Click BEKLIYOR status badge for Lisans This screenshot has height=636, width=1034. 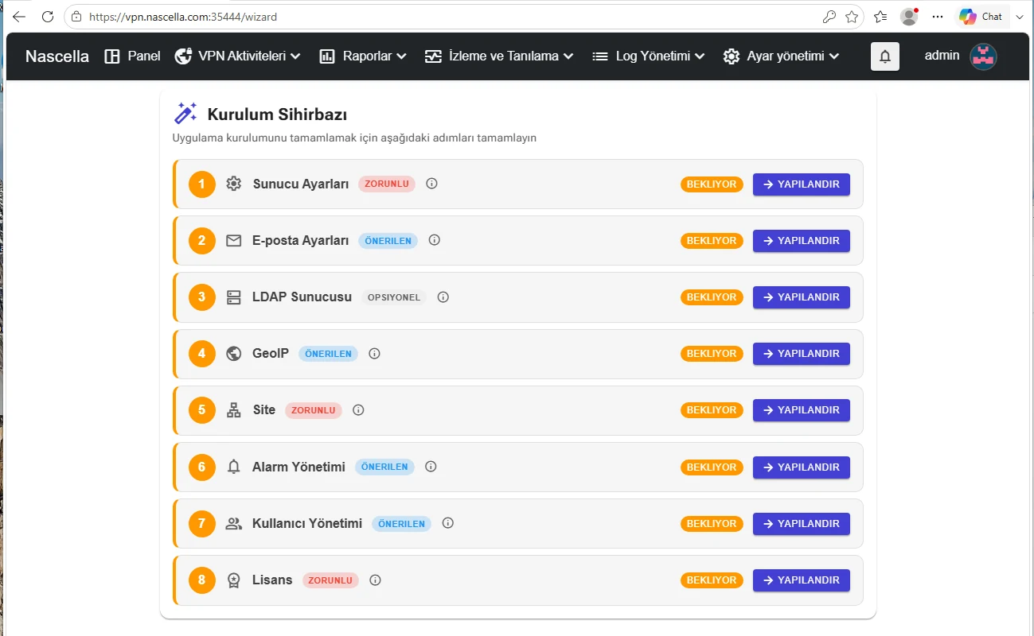coord(712,580)
